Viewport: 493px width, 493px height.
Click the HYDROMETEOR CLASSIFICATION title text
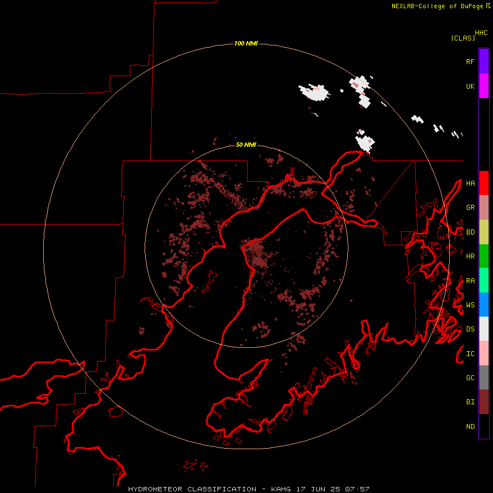pyautogui.click(x=192, y=489)
